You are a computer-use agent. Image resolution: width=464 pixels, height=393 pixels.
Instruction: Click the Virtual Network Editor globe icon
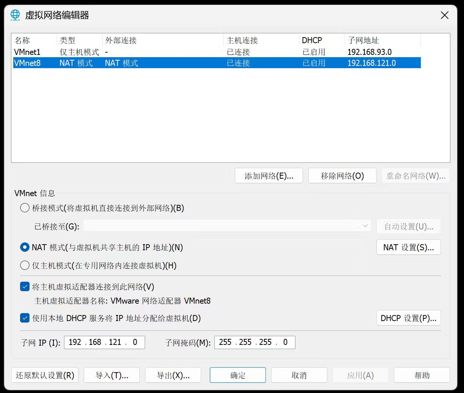click(15, 15)
